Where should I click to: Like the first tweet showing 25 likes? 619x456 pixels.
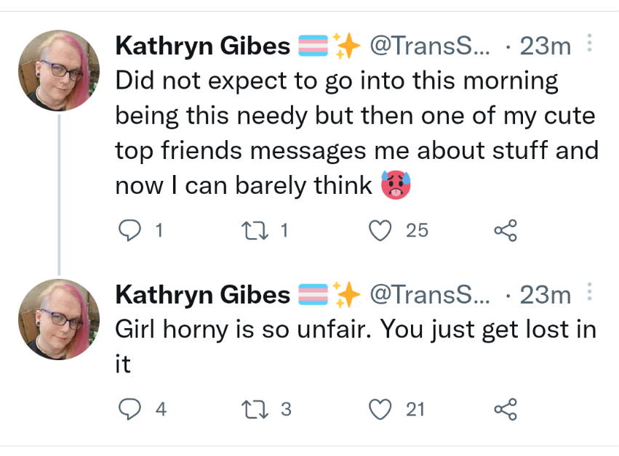pyautogui.click(x=380, y=231)
